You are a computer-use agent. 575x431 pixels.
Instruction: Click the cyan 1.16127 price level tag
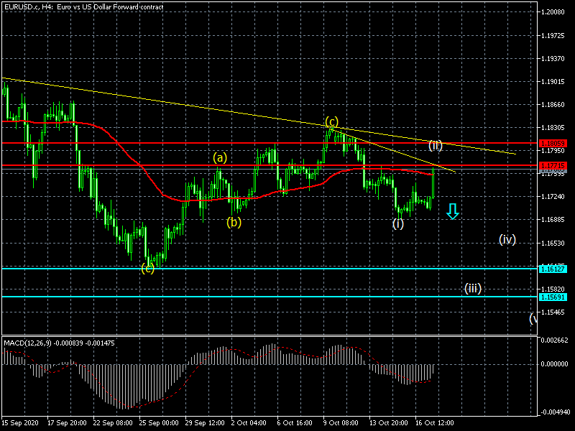coord(553,269)
